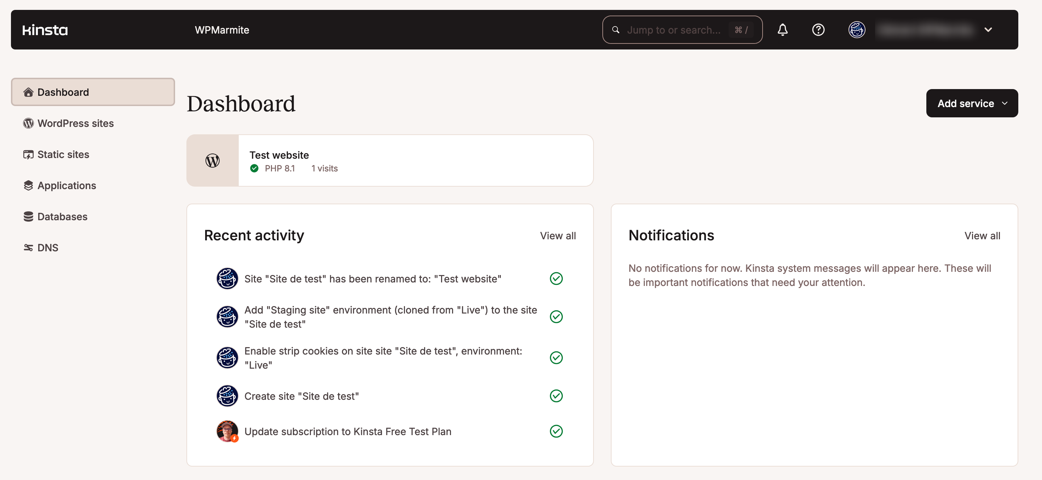Viewport: 1042px width, 480px height.
Task: Click the 1 visits label
Action: pyautogui.click(x=324, y=169)
